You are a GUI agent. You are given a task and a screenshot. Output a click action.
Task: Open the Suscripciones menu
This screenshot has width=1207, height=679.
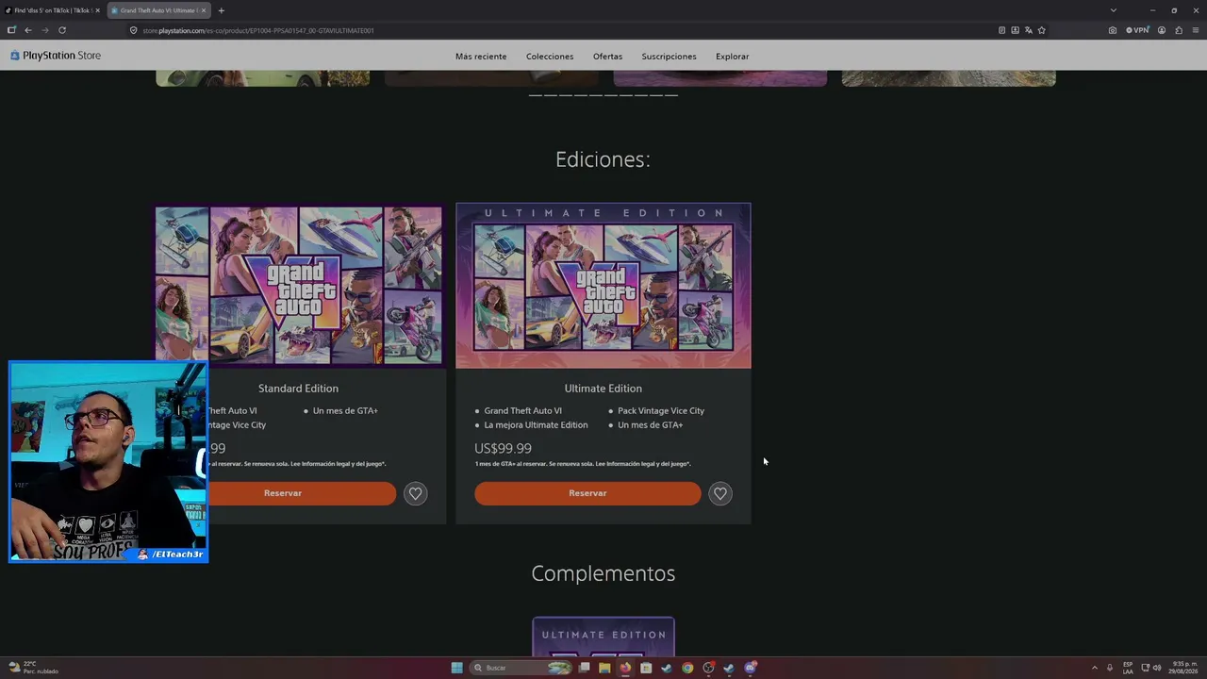pyautogui.click(x=669, y=57)
